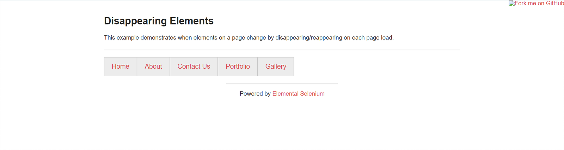Click the page description paragraph
This screenshot has width=564, height=150.
(x=249, y=38)
